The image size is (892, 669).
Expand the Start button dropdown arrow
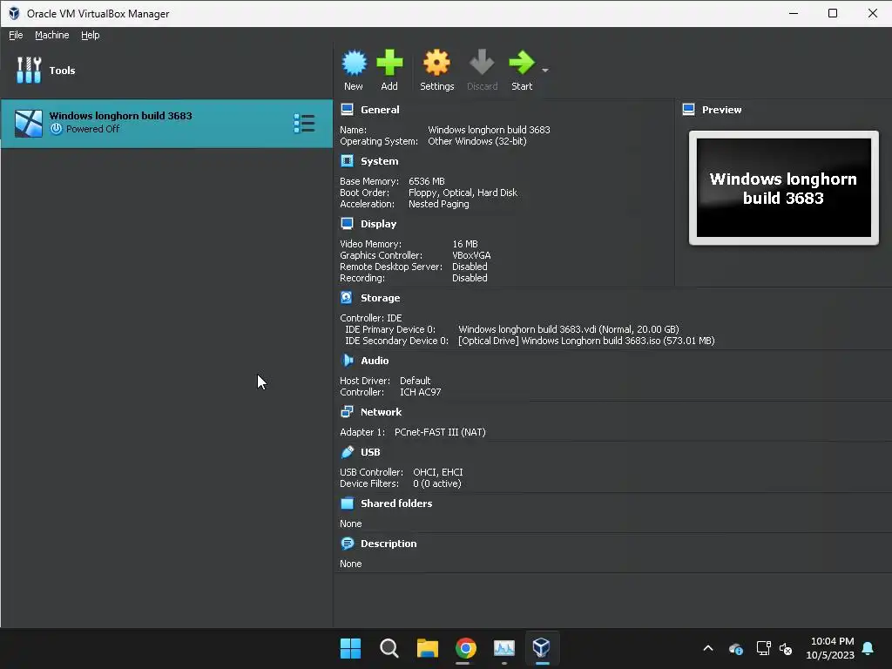pyautogui.click(x=545, y=70)
